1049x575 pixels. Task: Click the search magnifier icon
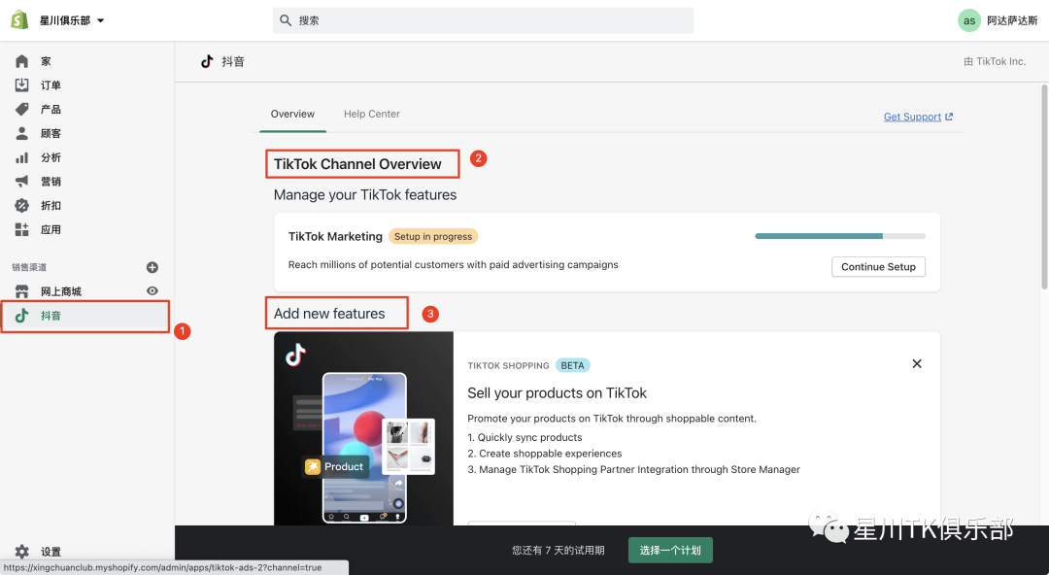click(286, 20)
